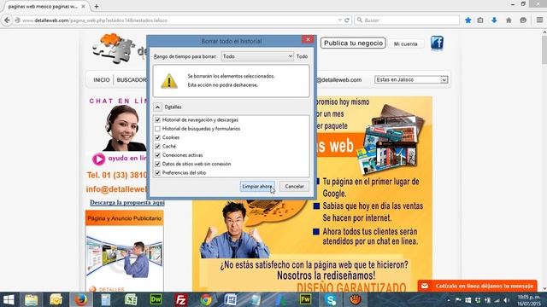Click the address bar URL field

(178, 20)
